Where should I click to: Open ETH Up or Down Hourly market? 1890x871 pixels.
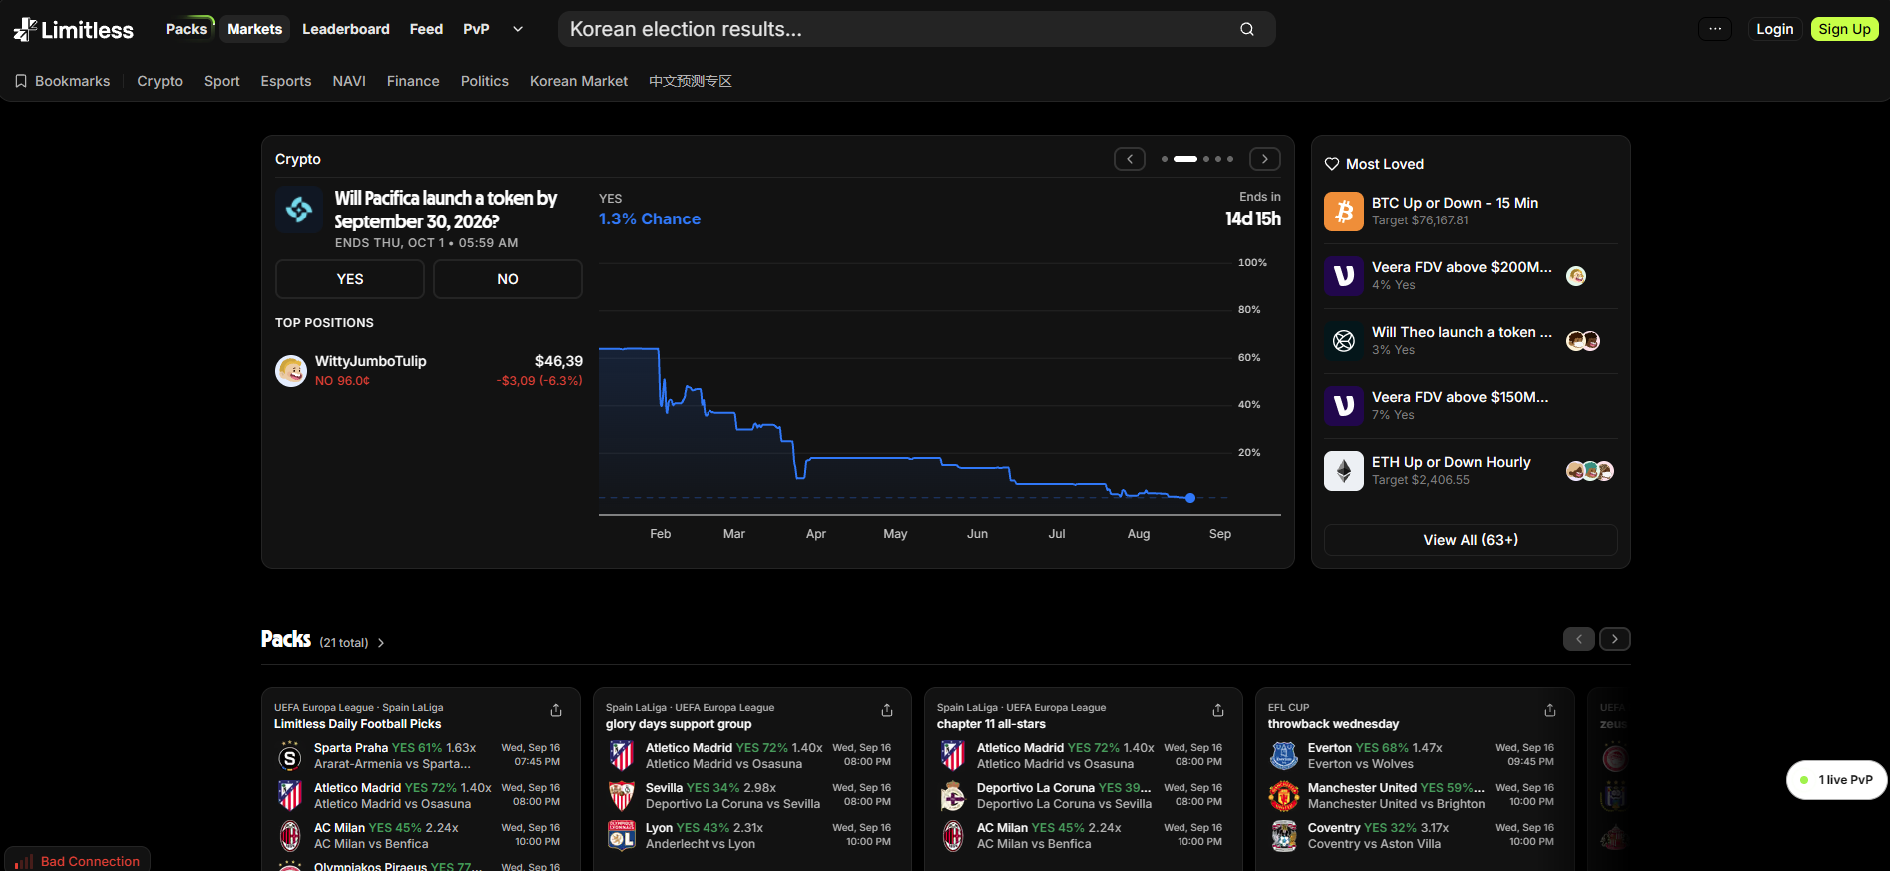tap(1451, 462)
